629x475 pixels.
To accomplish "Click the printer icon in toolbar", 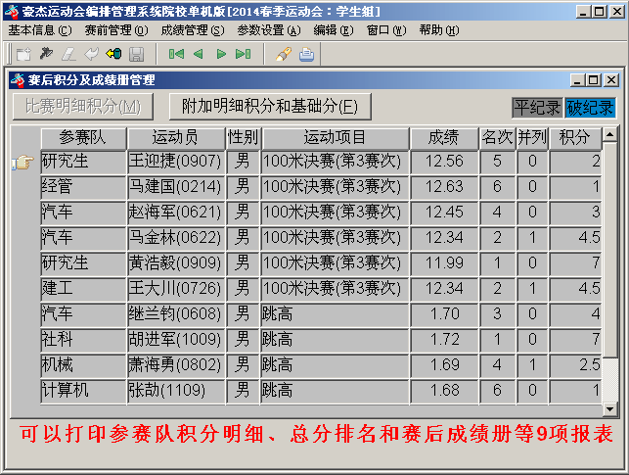I will coord(306,54).
